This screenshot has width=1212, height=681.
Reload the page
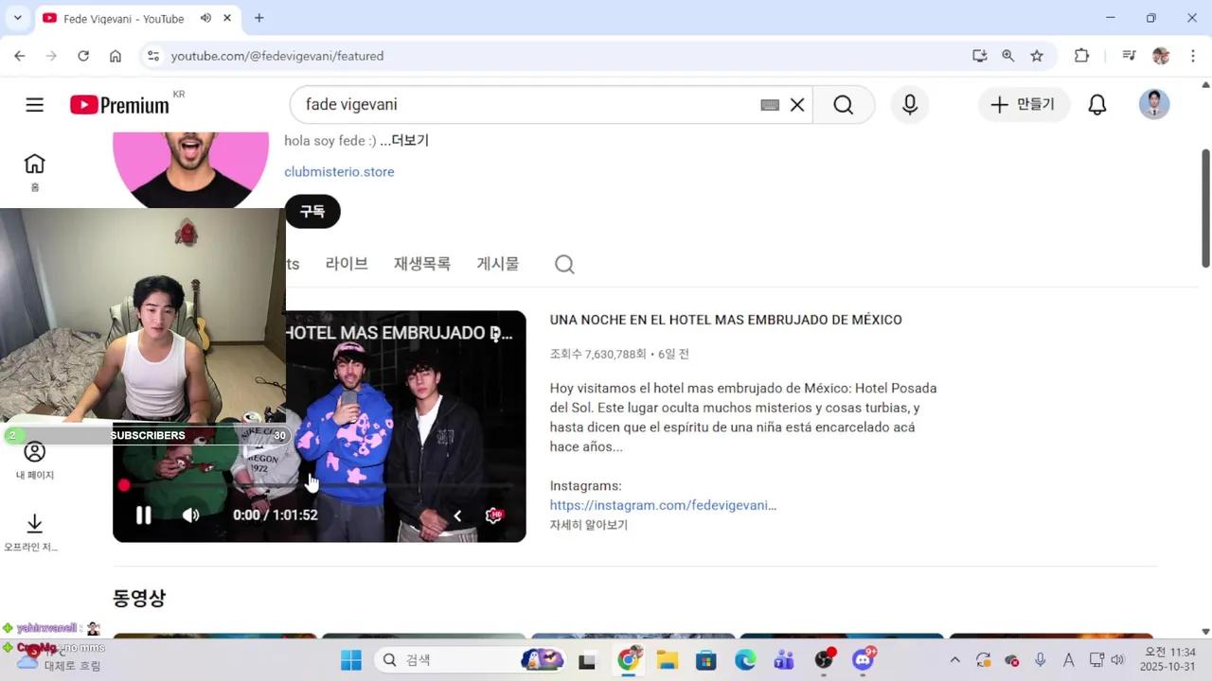(x=83, y=56)
